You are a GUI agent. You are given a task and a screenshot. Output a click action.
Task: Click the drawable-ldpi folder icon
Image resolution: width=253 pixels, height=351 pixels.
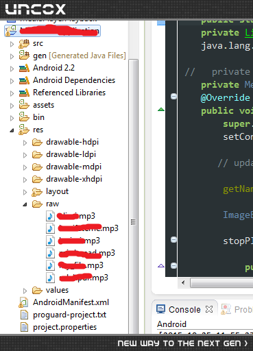(x=37, y=155)
